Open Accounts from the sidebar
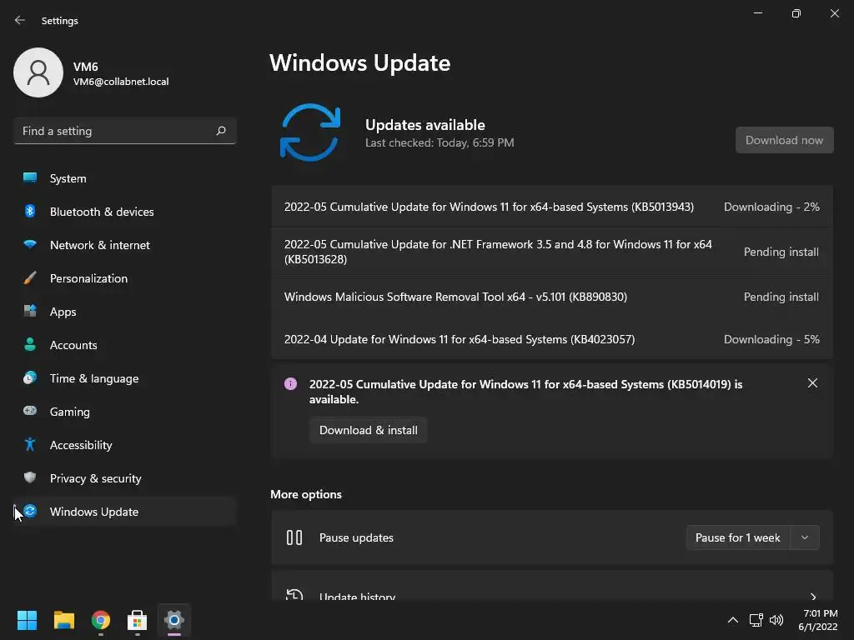 [x=125, y=345]
